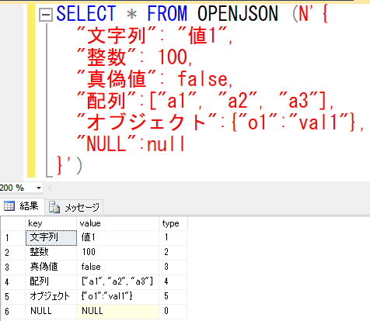Click the messages document icon
Viewport: 370px width, 321px height.
click(54, 207)
